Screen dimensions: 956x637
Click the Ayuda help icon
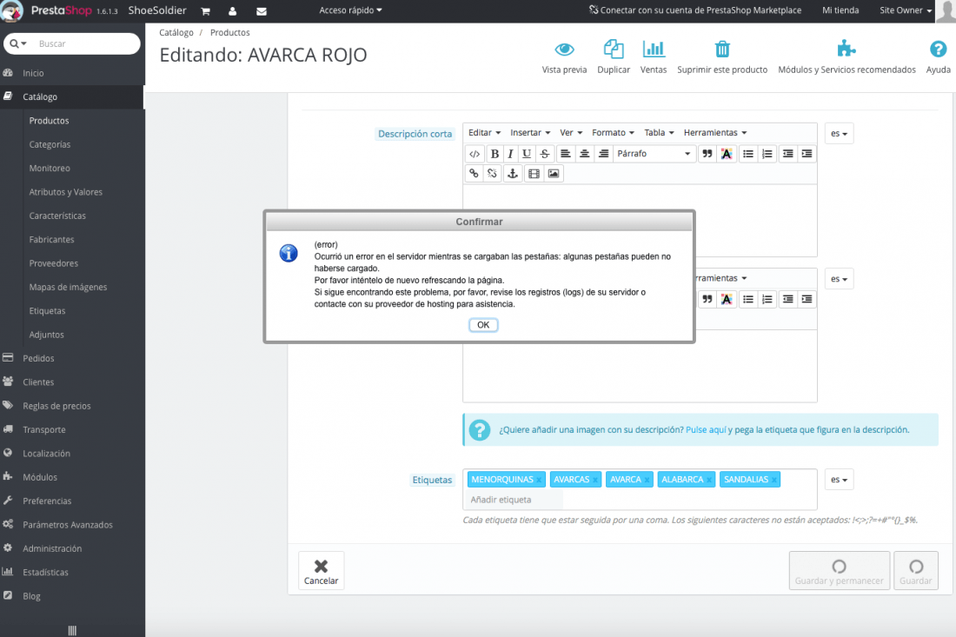pos(938,58)
